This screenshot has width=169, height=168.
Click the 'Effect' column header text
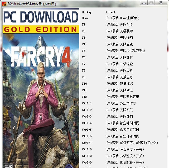coord(110,12)
